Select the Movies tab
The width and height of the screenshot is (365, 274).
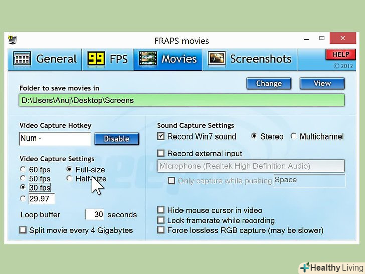pos(168,59)
